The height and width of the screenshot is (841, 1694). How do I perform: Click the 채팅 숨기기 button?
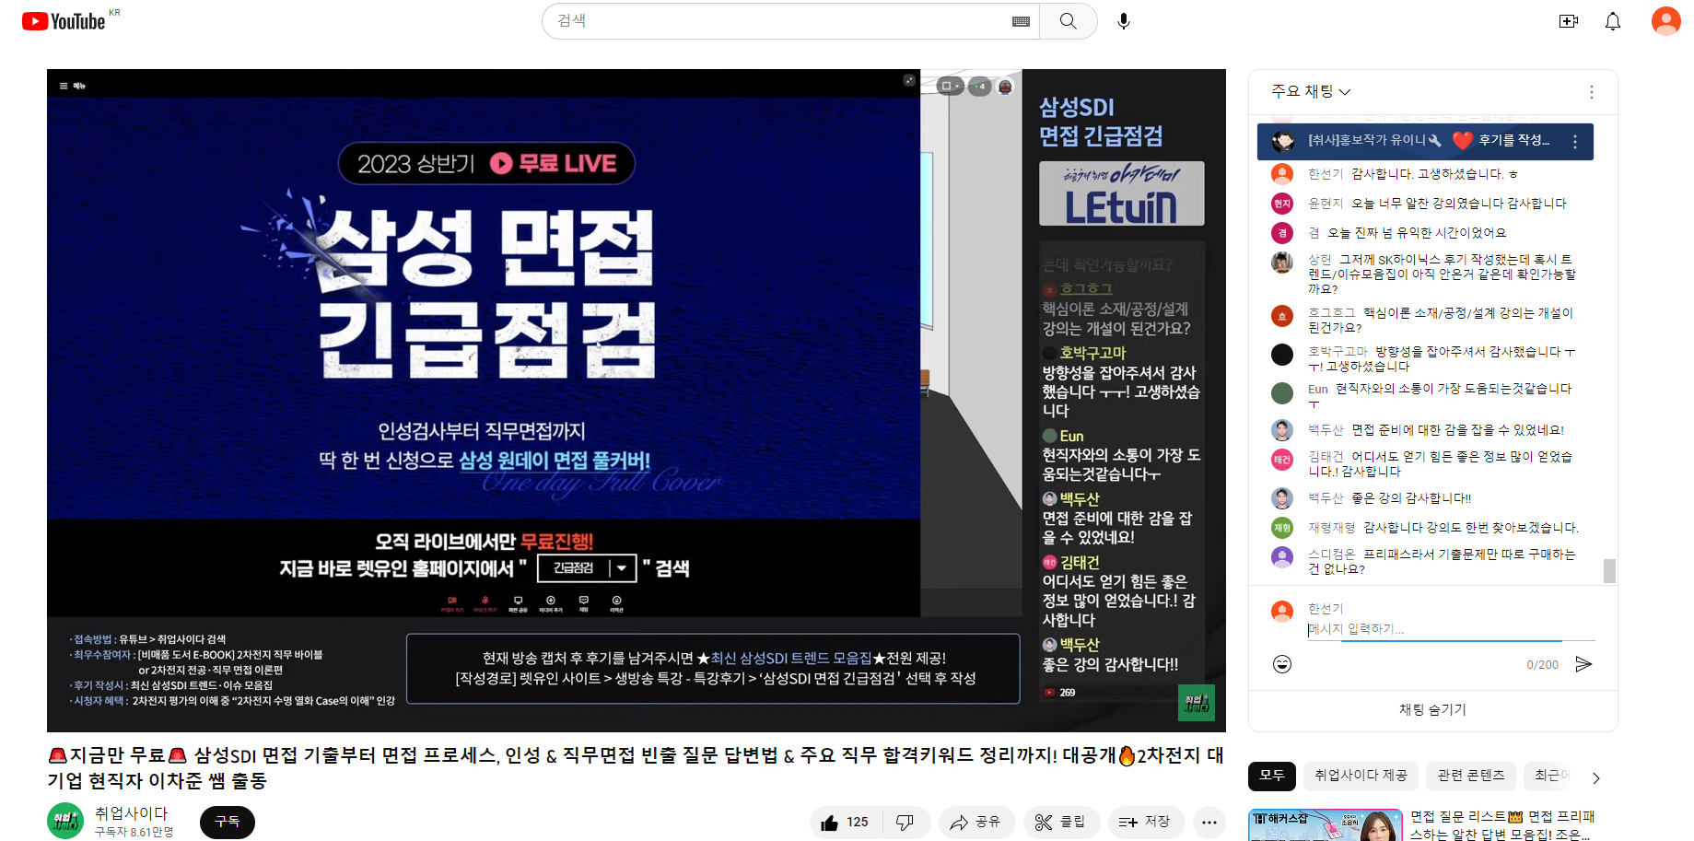(x=1432, y=709)
